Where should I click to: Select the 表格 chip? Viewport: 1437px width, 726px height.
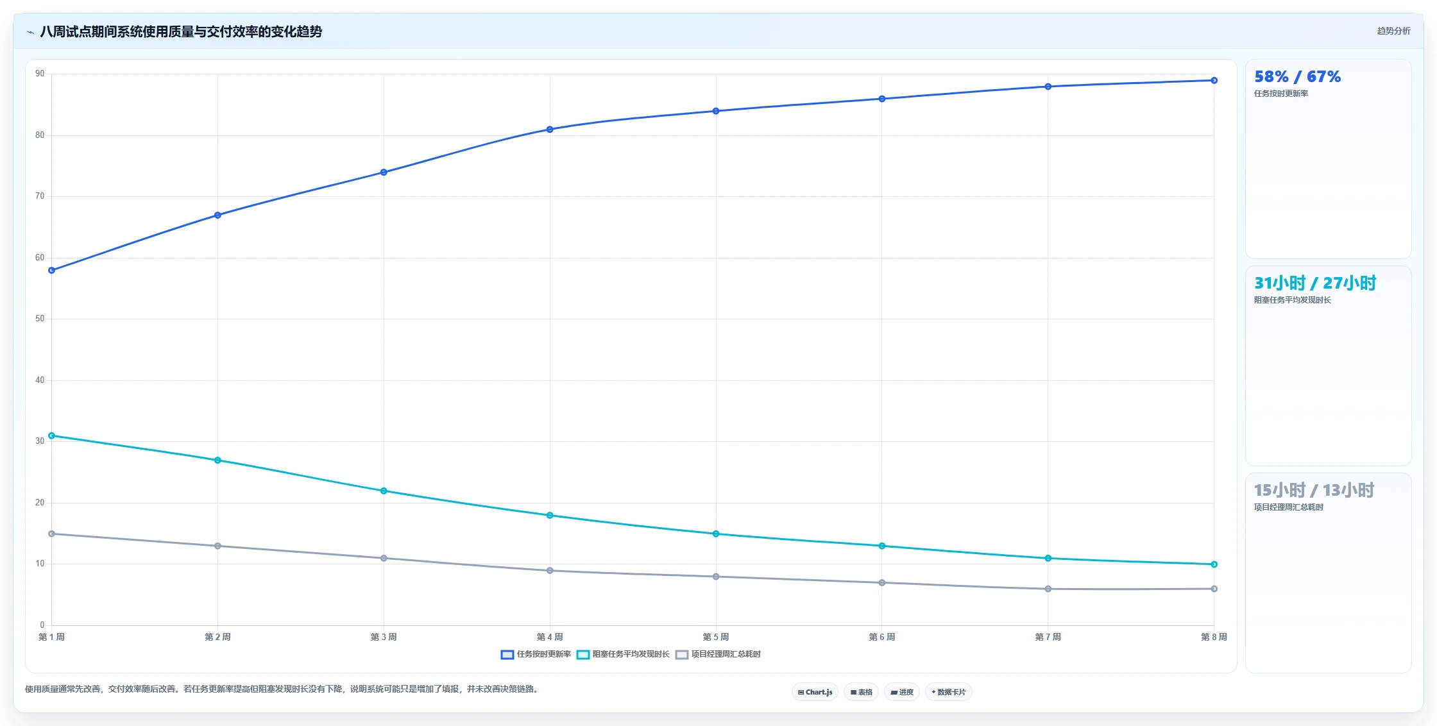coord(862,692)
